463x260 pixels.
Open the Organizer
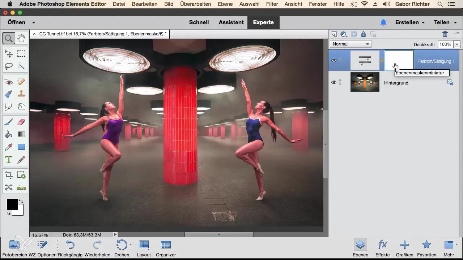pos(166,248)
